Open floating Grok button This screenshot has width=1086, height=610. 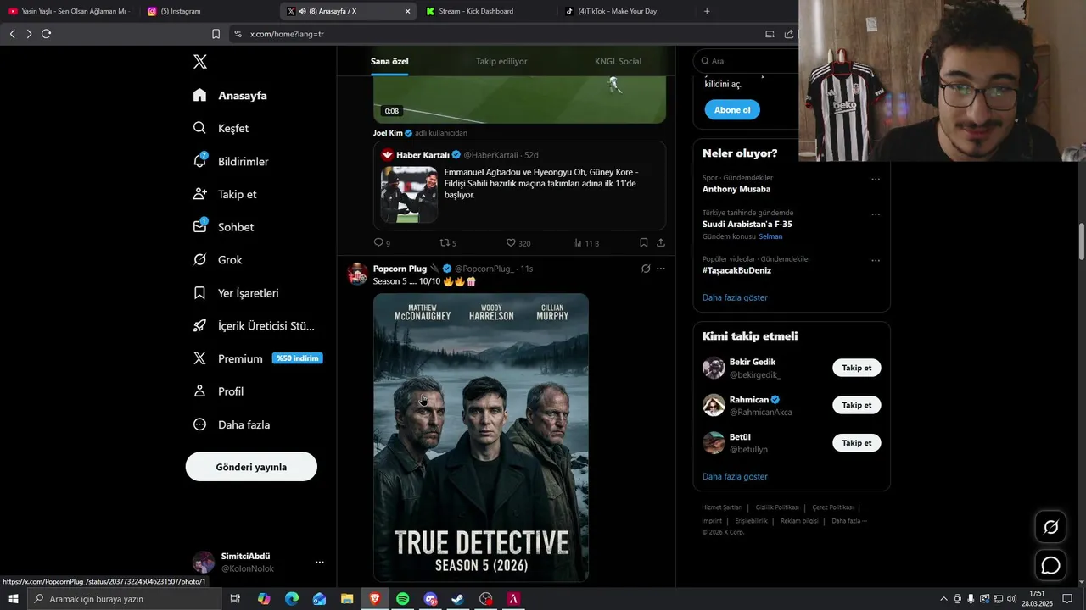(1050, 527)
